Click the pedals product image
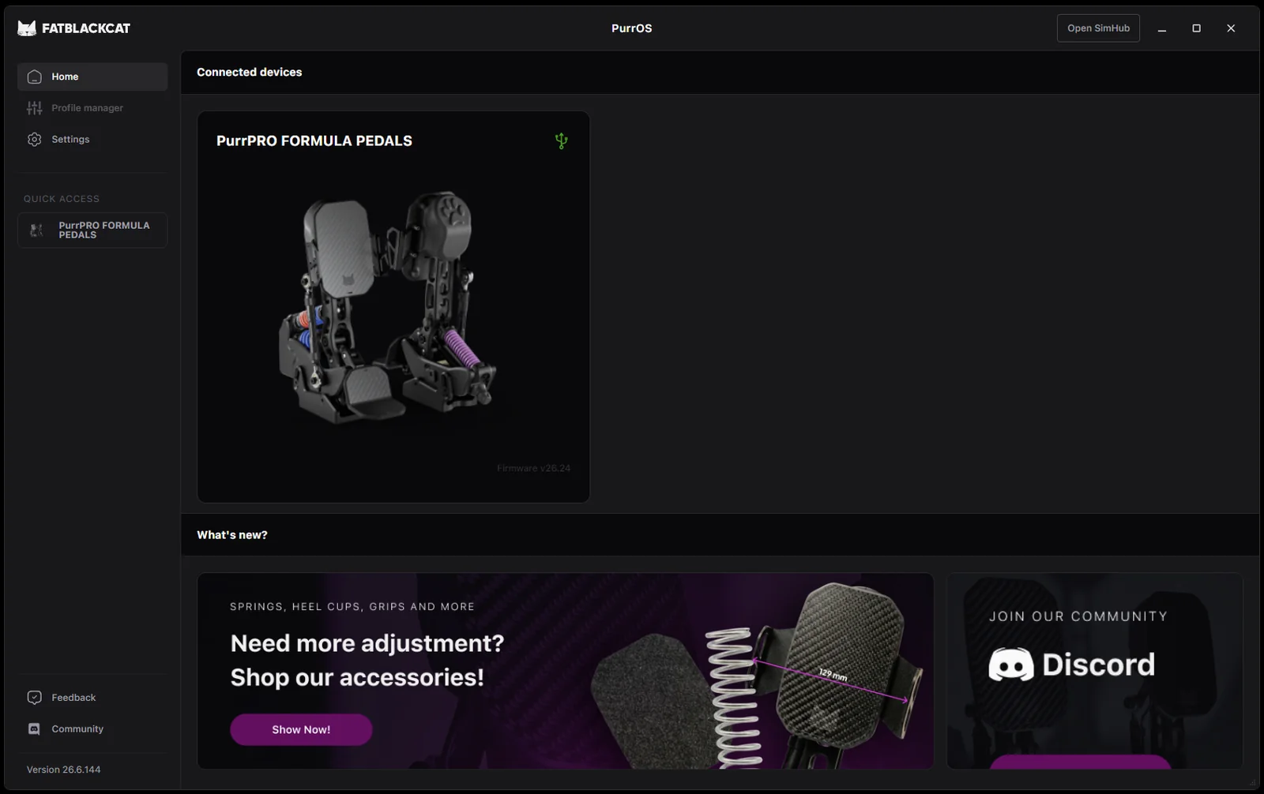This screenshot has width=1264, height=794. pos(387,309)
